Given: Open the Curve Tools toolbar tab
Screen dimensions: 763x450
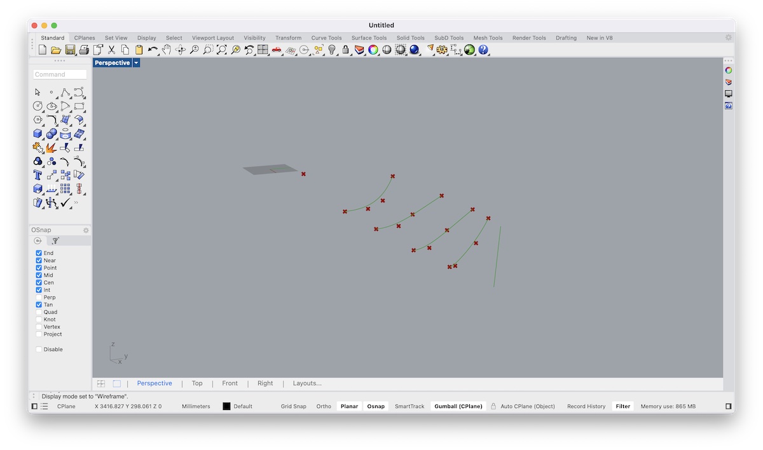Looking at the screenshot, I should pos(326,38).
